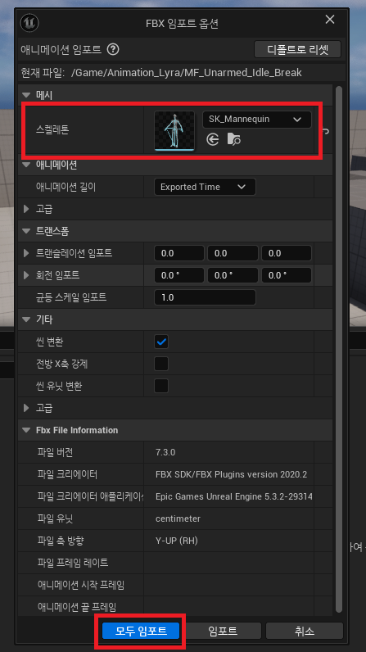Click the first 트랜슬레이션 임포트 value field
The width and height of the screenshot is (366, 652).
coord(179,253)
